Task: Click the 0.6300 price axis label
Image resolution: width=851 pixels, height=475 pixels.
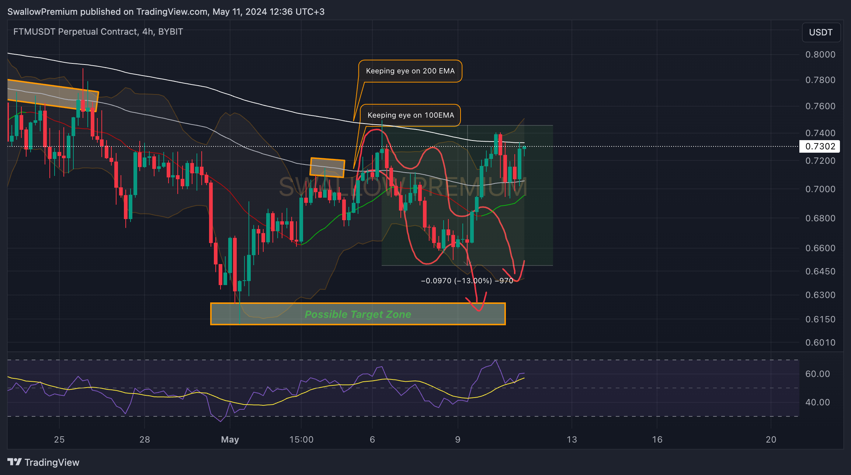Action: tap(820, 295)
